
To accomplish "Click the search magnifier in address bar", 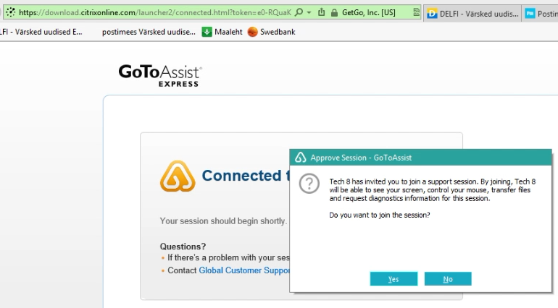I will tap(299, 12).
